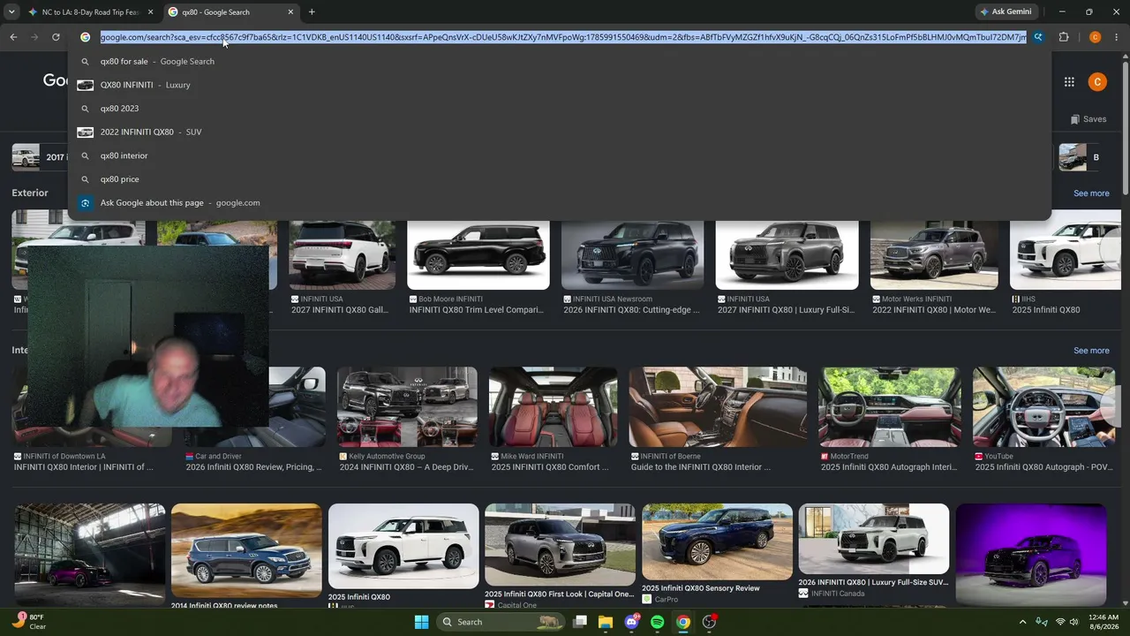Open the Chrome profile avatar in toolbar

tap(1095, 37)
